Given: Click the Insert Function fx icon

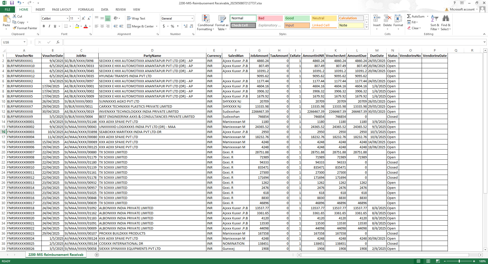Looking at the screenshot, I should 58,42.
